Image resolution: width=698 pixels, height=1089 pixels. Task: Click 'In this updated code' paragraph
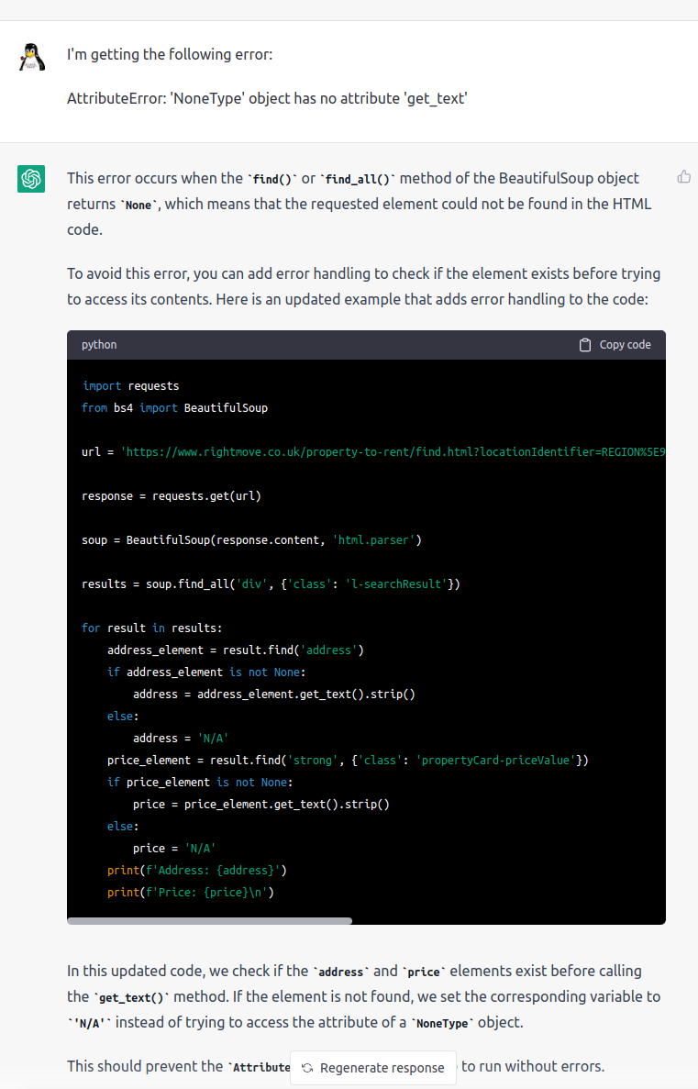click(363, 996)
